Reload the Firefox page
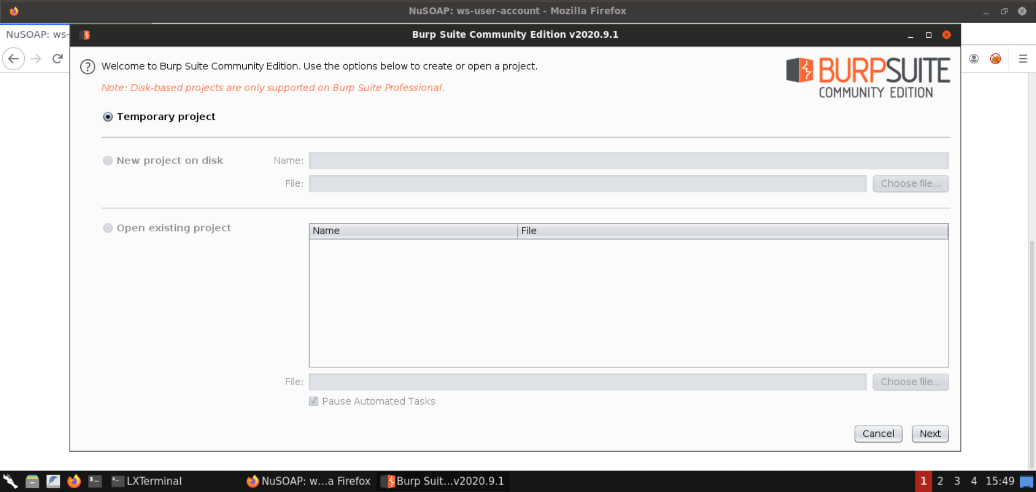The width and height of the screenshot is (1036, 492). pos(58,59)
